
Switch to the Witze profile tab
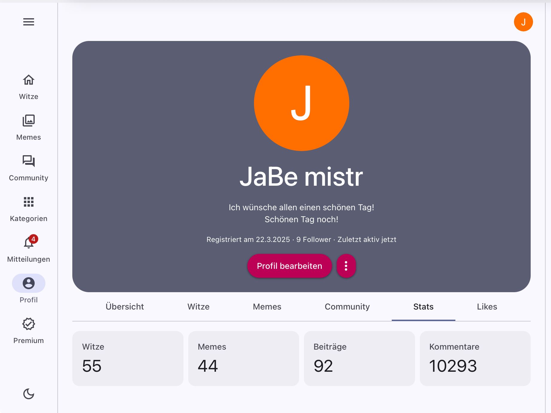[x=198, y=307]
